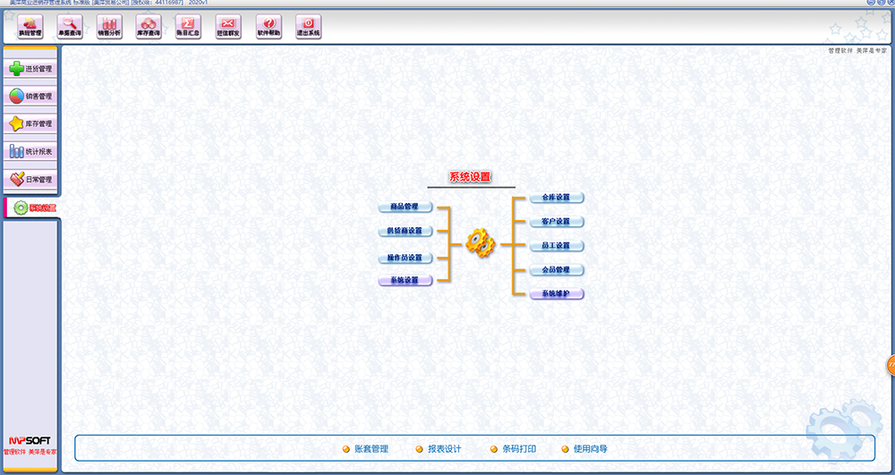
Task: Open 软件帮助 help icon
Action: tap(268, 27)
